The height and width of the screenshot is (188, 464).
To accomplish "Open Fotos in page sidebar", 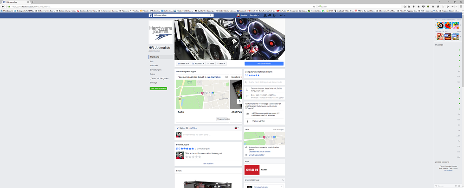I will (x=152, y=74).
